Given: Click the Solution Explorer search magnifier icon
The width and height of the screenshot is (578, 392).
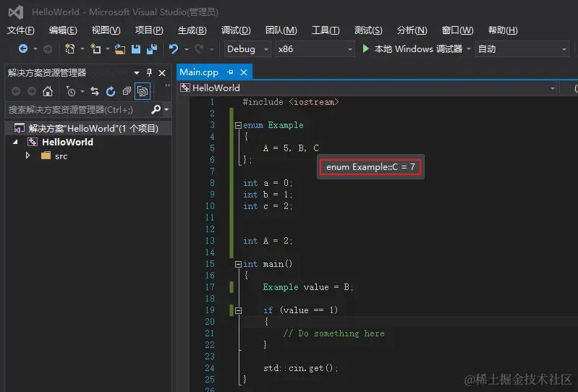Looking at the screenshot, I should click(156, 109).
